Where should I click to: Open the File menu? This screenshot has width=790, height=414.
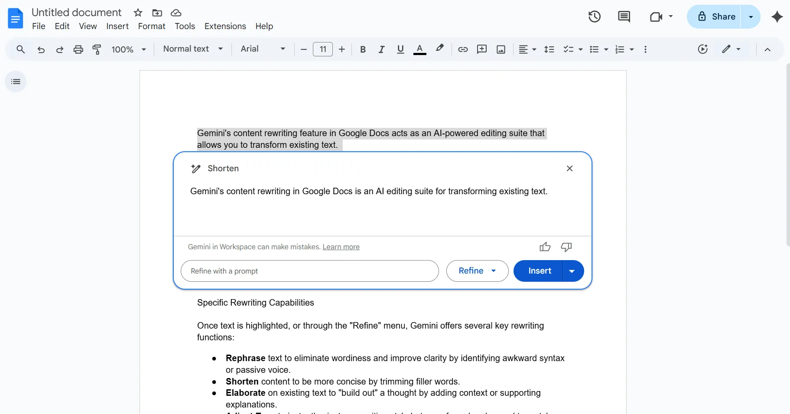pos(39,26)
